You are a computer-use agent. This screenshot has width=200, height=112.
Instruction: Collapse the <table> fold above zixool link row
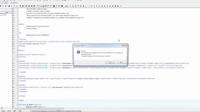pyautogui.click(x=17, y=85)
